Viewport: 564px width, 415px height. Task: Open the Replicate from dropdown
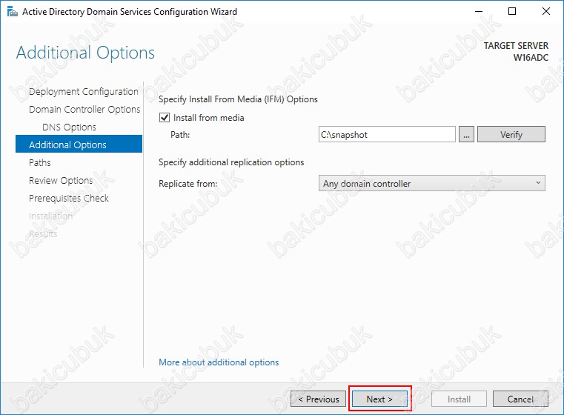[431, 183]
